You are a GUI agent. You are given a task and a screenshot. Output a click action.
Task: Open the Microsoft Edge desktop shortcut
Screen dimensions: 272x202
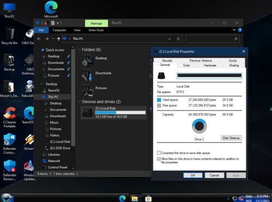[x=51, y=9]
